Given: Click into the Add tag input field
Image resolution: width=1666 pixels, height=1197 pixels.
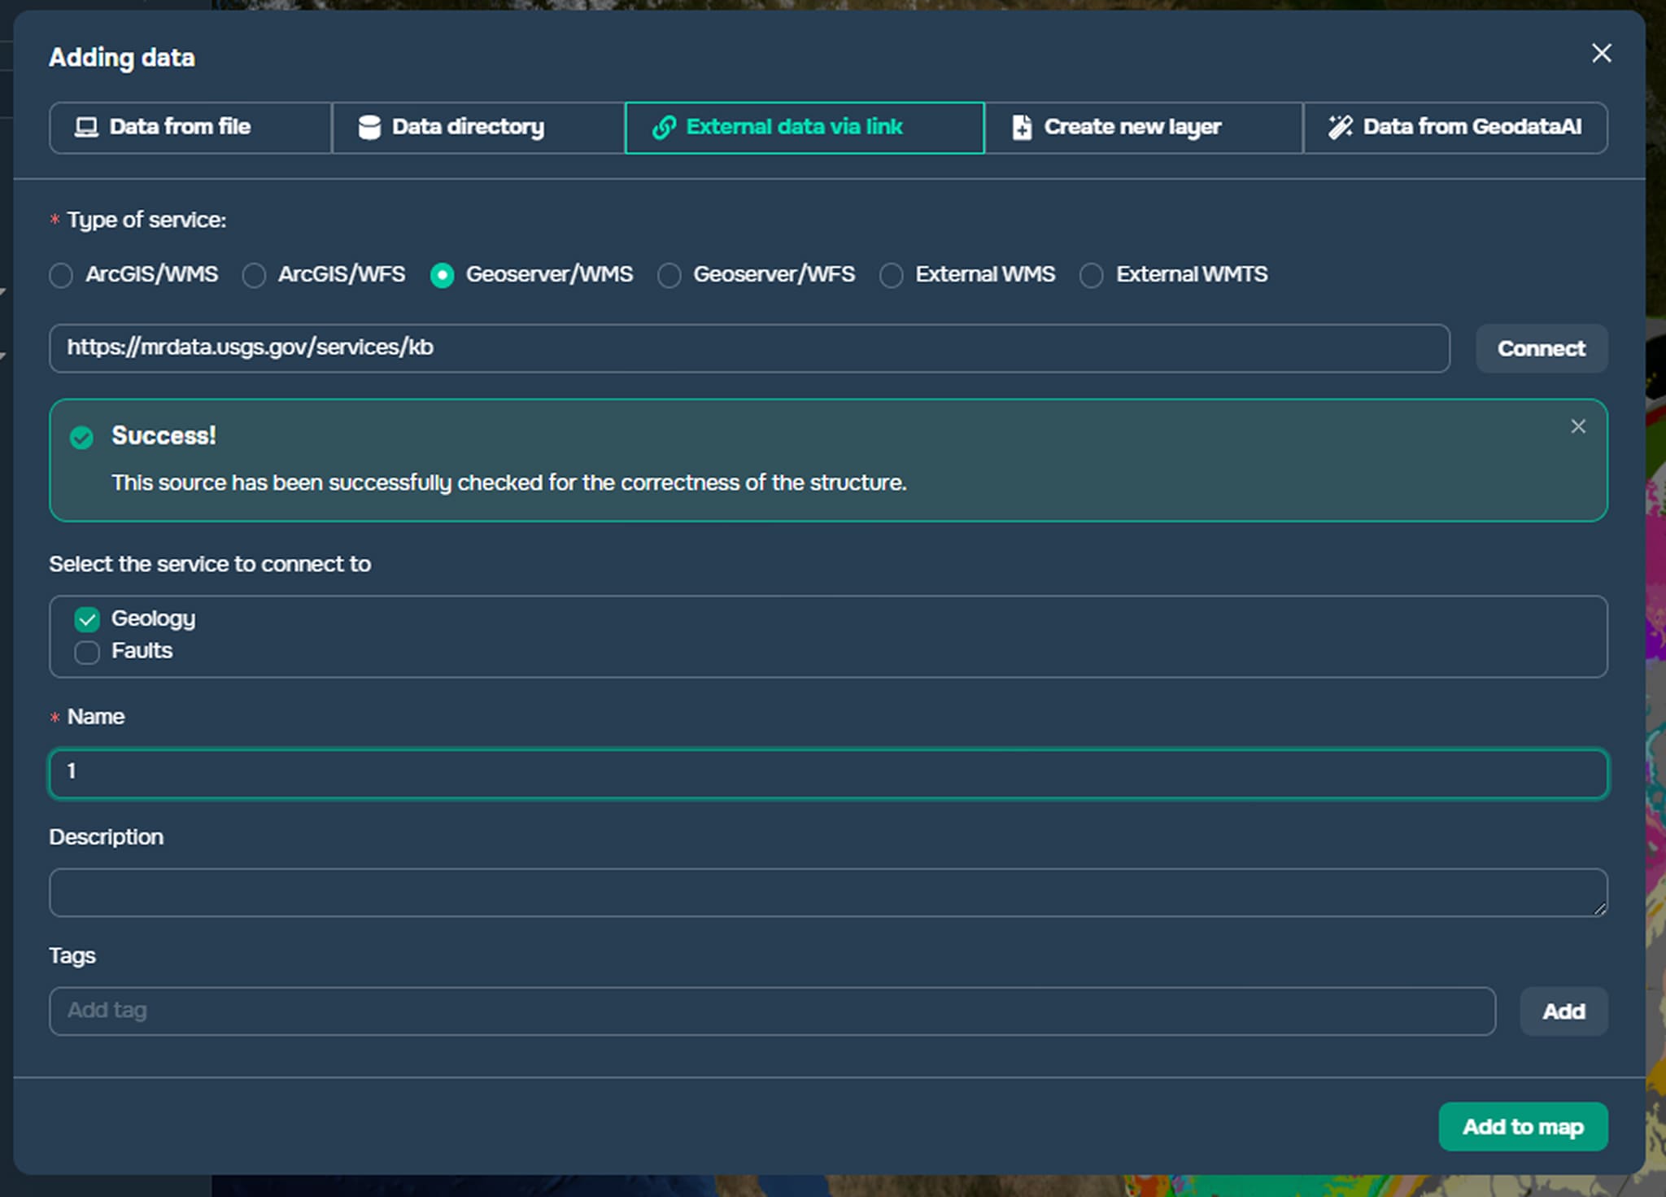Looking at the screenshot, I should (771, 1011).
